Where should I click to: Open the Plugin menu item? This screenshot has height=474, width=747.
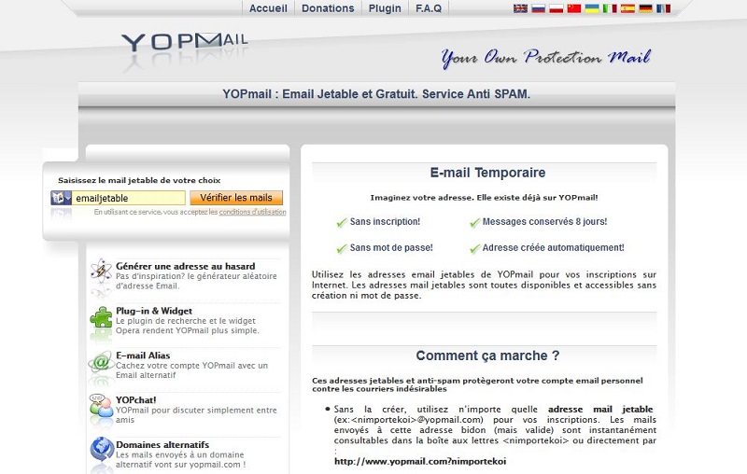pyautogui.click(x=385, y=8)
